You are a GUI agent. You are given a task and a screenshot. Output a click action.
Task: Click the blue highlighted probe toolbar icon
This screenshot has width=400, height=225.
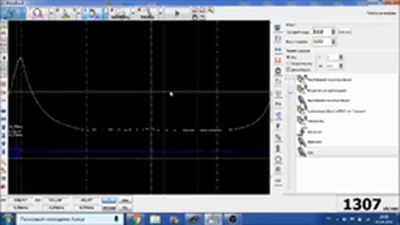click(94, 14)
